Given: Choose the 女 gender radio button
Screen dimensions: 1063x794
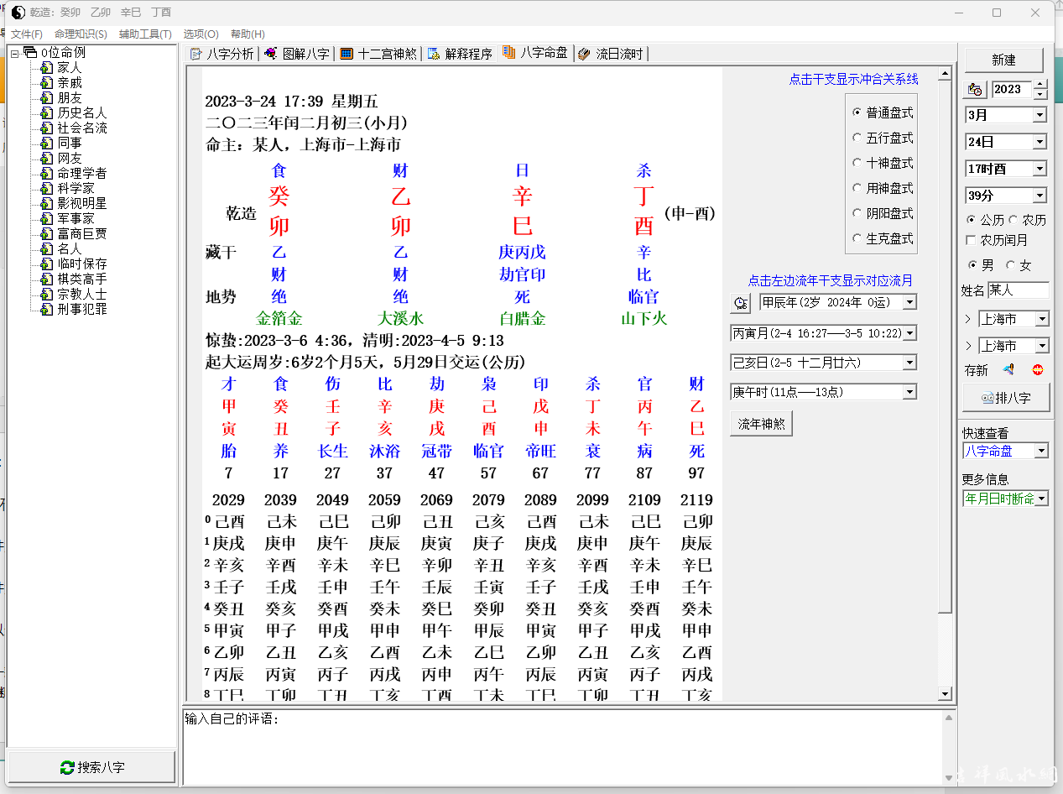Looking at the screenshot, I should (1010, 265).
